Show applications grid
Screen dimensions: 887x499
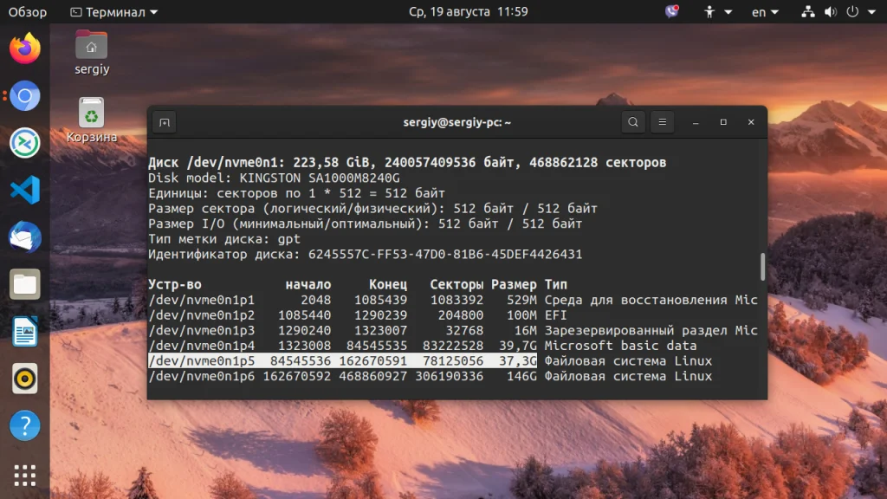click(25, 476)
